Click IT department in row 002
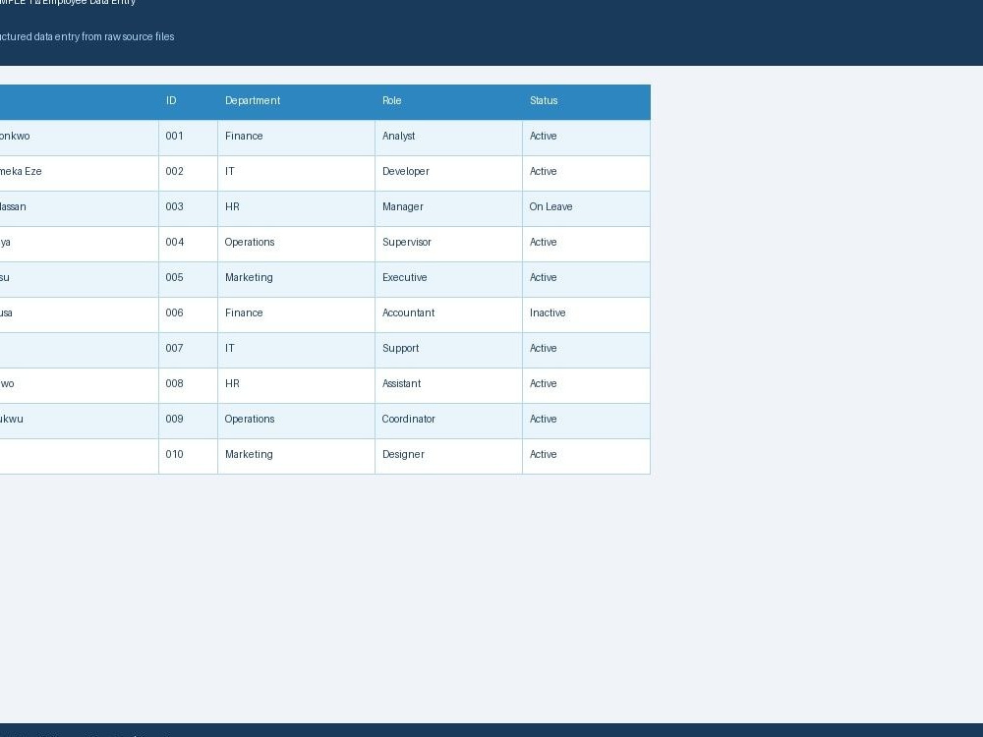 pos(296,173)
